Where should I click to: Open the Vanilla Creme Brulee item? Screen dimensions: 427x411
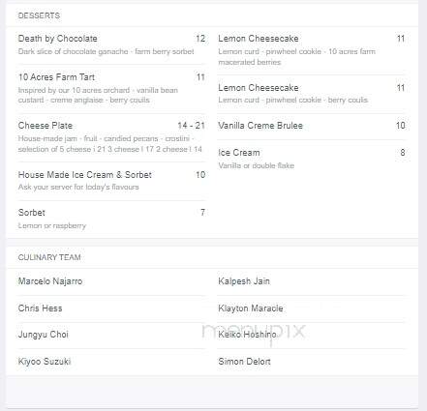pyautogui.click(x=312, y=126)
